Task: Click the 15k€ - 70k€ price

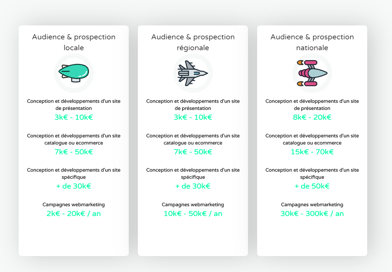Action: pos(312,152)
